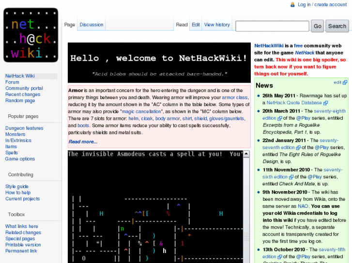Viewport: 352px width, 263px height.
Task: Open Log in / create account link
Action: click(322, 4)
